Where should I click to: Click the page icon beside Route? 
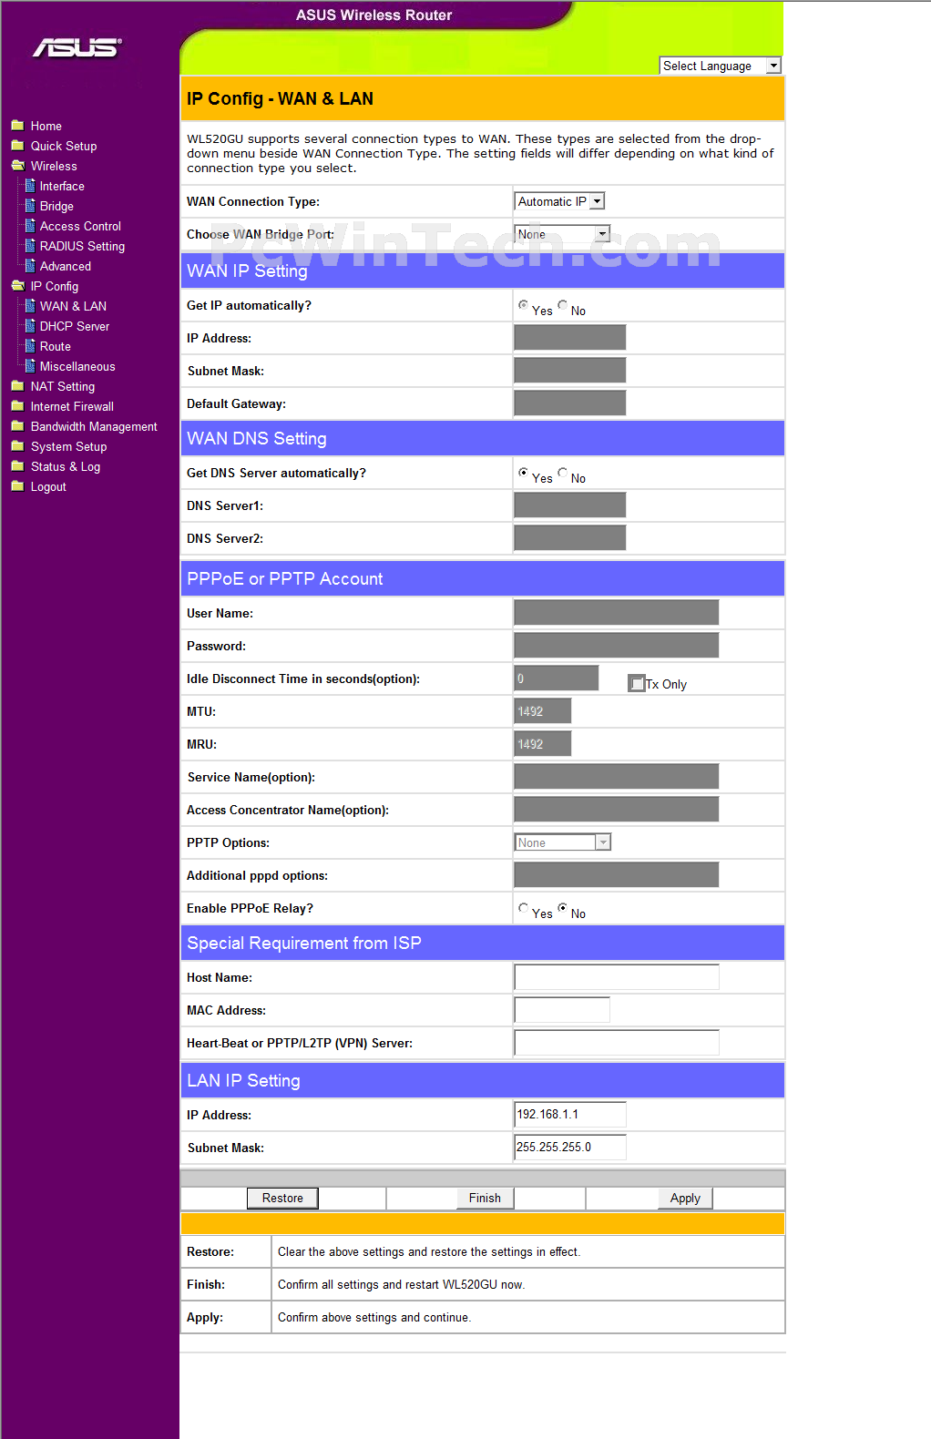(30, 345)
